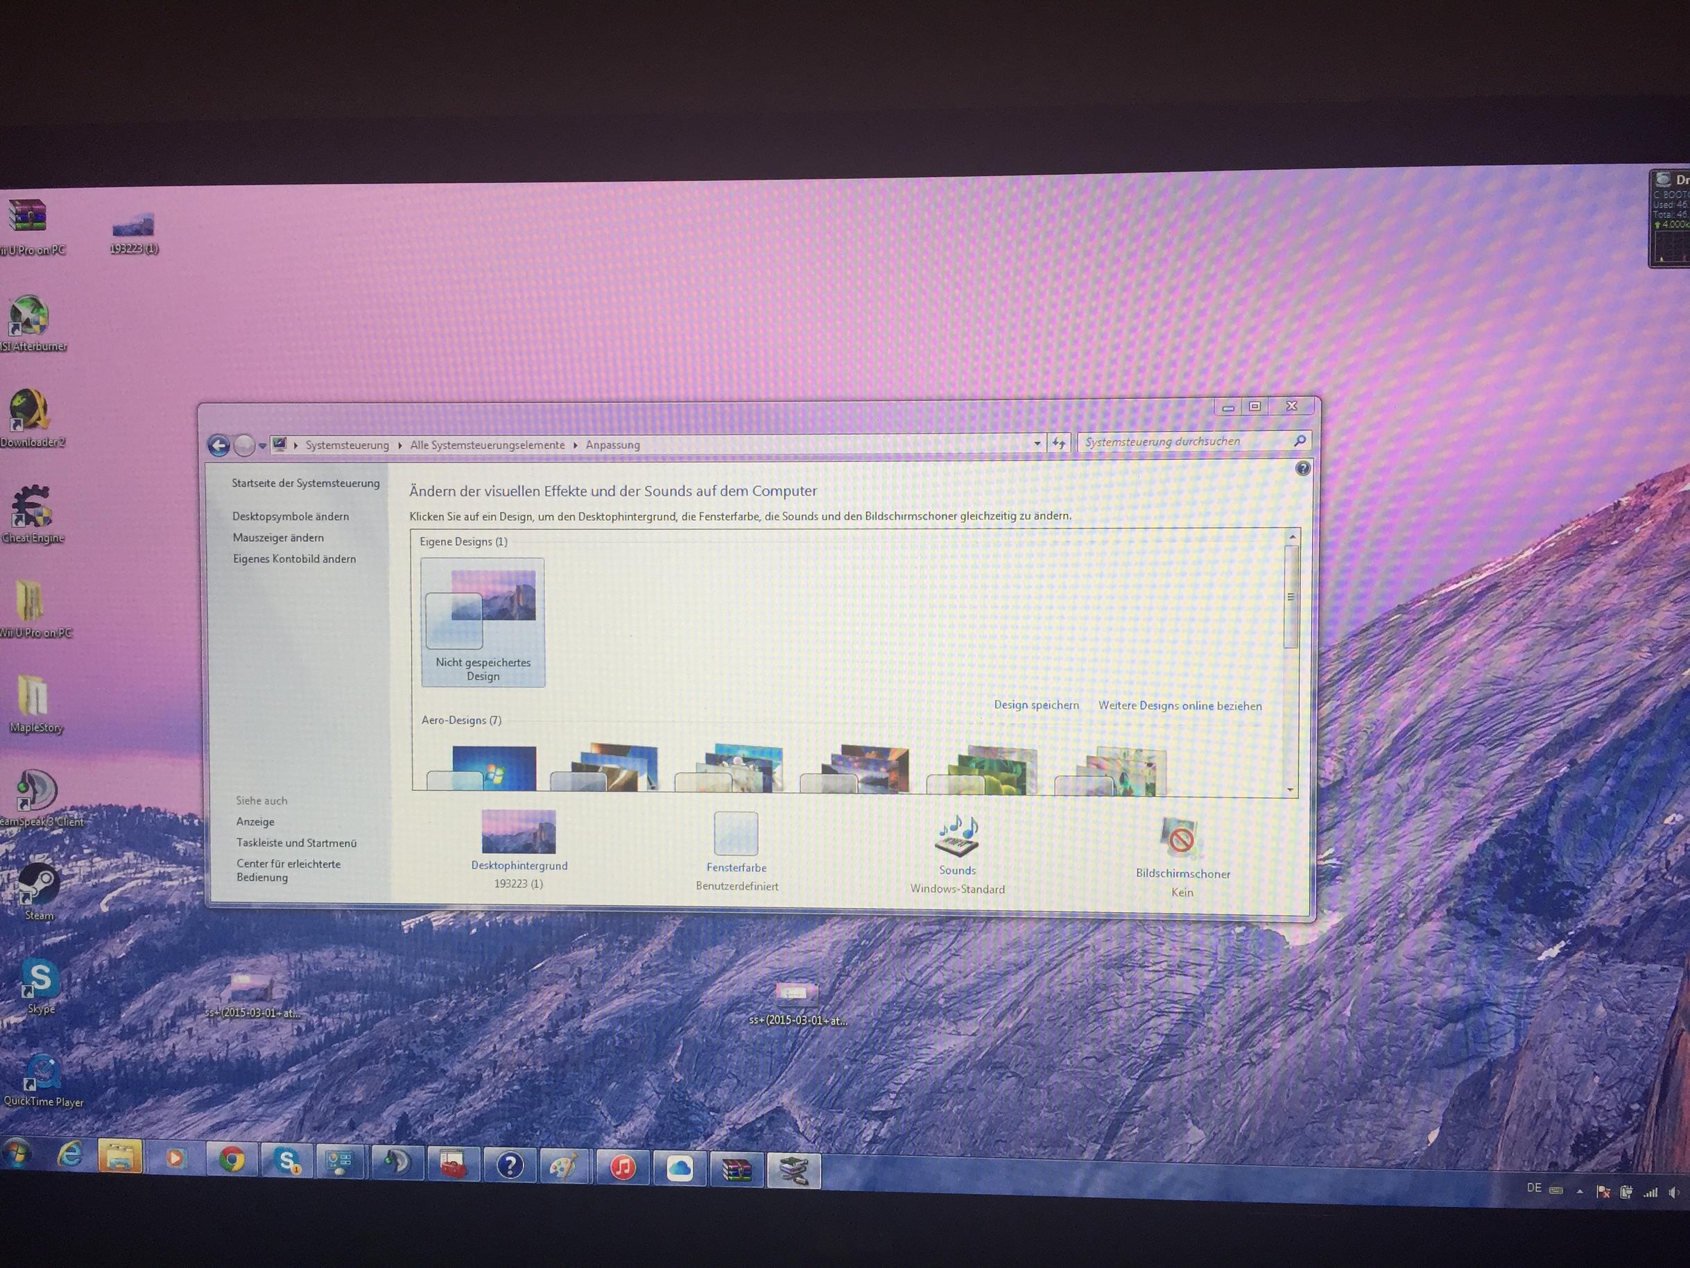This screenshot has width=1690, height=1268.
Task: Open Weitere Designs online beziehen link
Action: [x=1180, y=705]
